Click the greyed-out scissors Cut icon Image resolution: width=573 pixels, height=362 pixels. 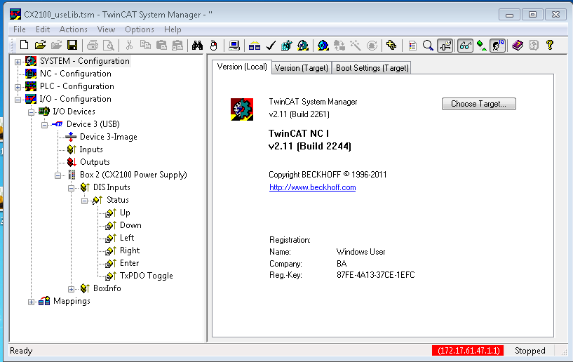coord(129,46)
